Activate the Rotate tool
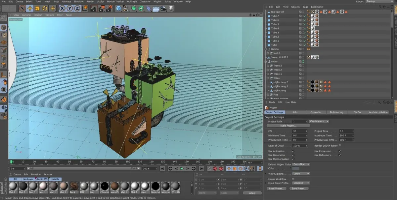Image resolution: width=397 pixels, height=200 pixels. [x=45, y=8]
